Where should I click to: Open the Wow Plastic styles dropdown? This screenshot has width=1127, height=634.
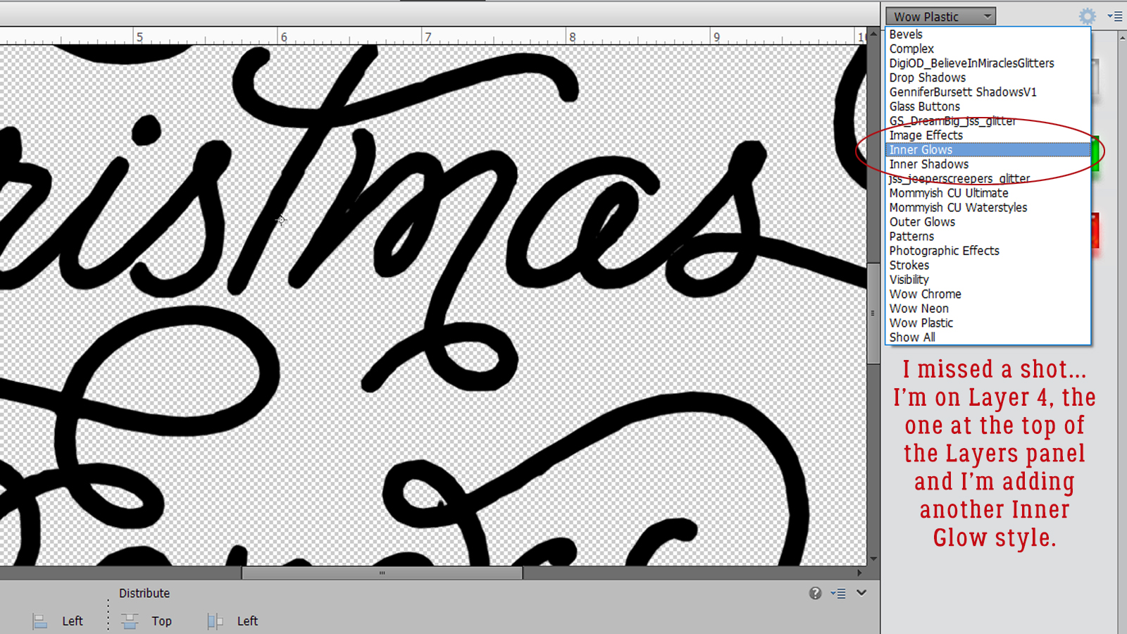coord(940,16)
